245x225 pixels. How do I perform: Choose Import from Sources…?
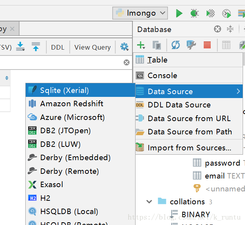[189, 147]
